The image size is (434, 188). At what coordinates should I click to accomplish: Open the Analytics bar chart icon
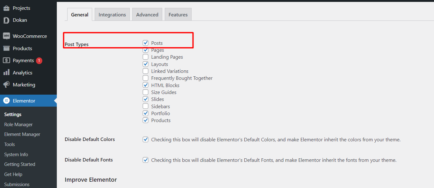click(x=6, y=73)
